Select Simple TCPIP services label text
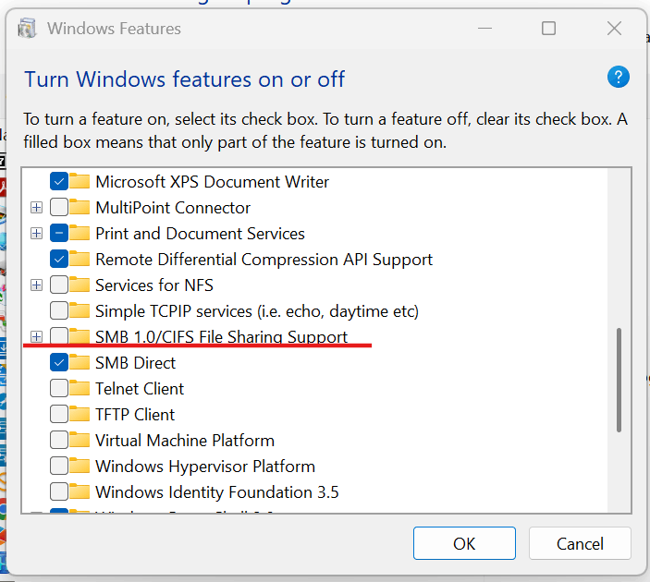The width and height of the screenshot is (650, 582). (x=257, y=311)
